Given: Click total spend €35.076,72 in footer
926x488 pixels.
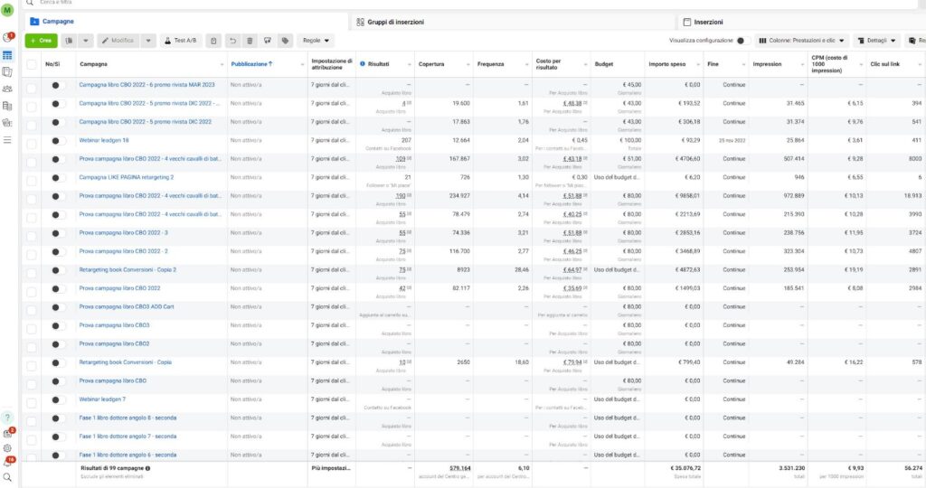Looking at the screenshot, I should tap(685, 468).
